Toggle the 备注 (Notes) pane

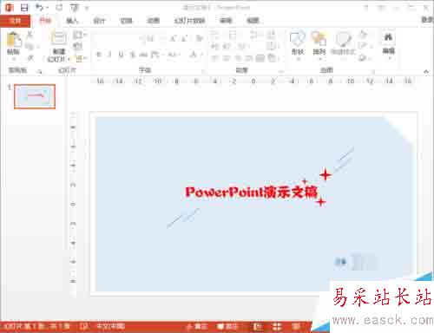[197, 327]
